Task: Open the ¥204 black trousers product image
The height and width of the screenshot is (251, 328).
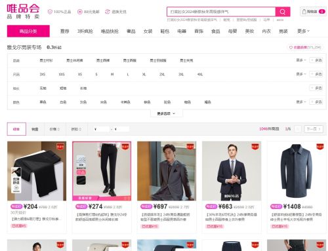Action: tap(37, 171)
